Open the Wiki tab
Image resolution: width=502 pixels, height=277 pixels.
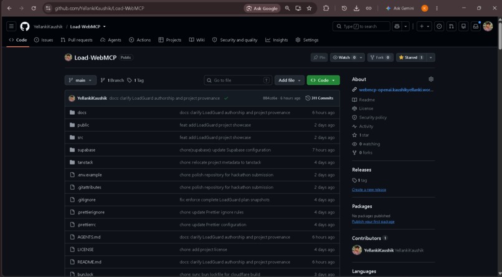[x=197, y=40]
